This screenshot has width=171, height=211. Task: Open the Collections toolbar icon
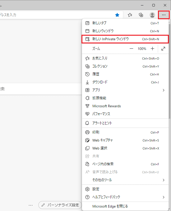tap(141, 15)
